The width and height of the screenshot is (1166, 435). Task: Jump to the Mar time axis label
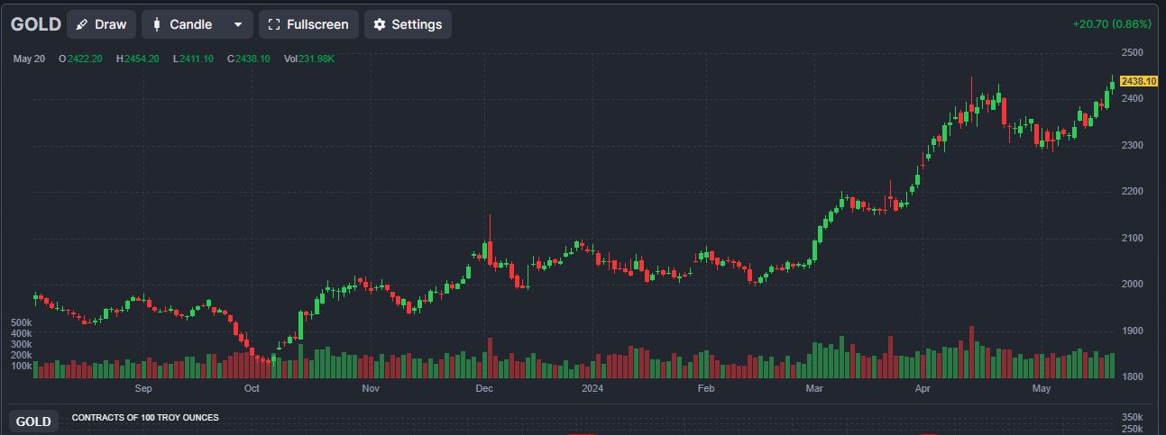coord(814,389)
